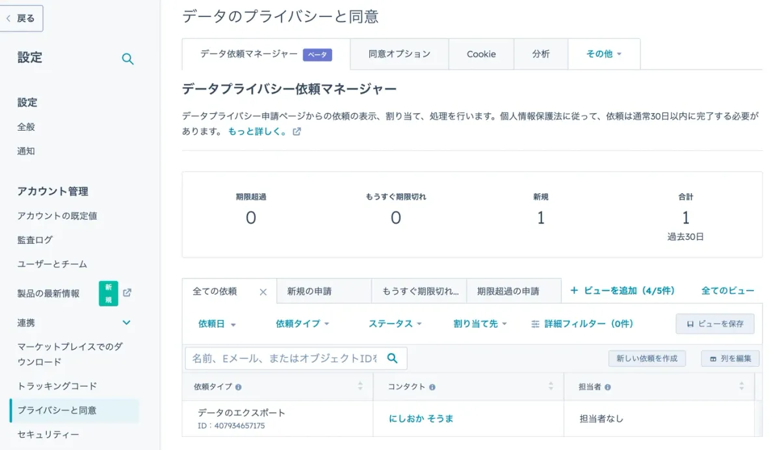Click the info icon beside コンタクト header
The height and width of the screenshot is (450, 780).
click(432, 386)
